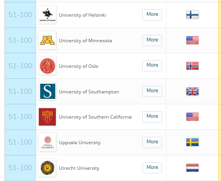
Task: Click the Utrecht University name link
Action: pyautogui.click(x=79, y=168)
